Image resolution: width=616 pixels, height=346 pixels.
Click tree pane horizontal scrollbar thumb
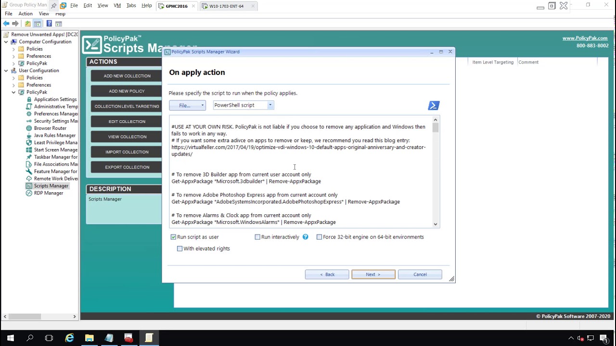tap(24, 316)
